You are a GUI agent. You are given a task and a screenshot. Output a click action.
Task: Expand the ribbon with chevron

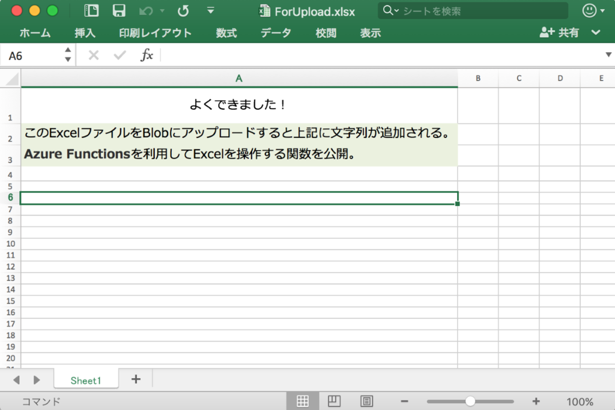[596, 32]
